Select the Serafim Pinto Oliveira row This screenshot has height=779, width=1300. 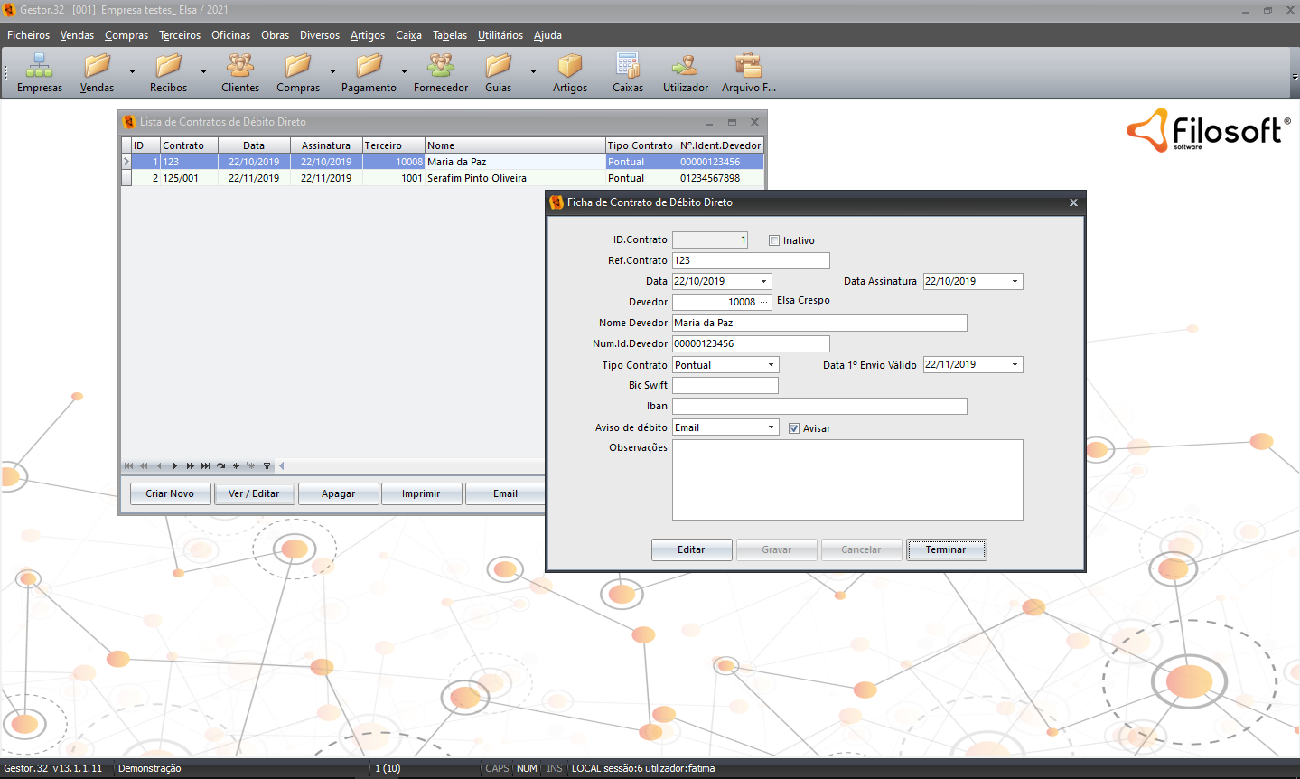(x=476, y=178)
